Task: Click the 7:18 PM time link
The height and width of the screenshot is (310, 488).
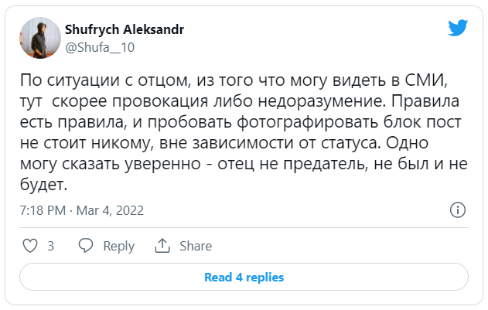Action: [x=43, y=210]
